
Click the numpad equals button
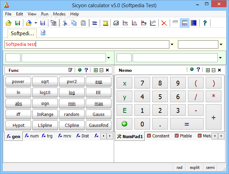(x=186, y=124)
